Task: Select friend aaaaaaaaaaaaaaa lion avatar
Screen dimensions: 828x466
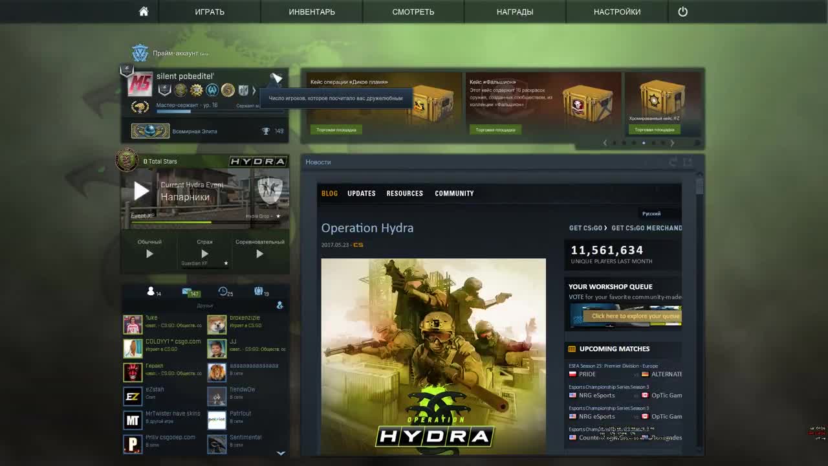Action: point(217,372)
